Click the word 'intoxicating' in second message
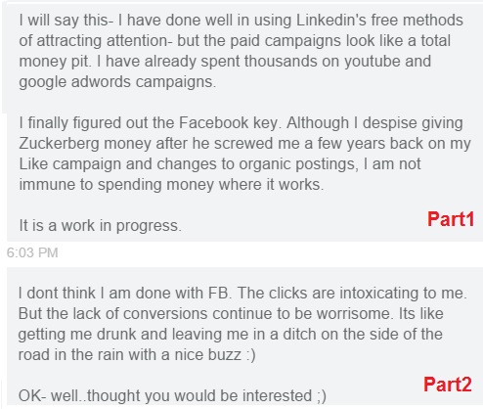Image resolution: width=483 pixels, height=409 pixels. pyautogui.click(x=378, y=293)
